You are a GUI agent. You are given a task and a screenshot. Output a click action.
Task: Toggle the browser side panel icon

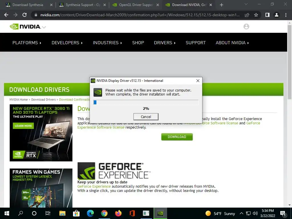267,15
